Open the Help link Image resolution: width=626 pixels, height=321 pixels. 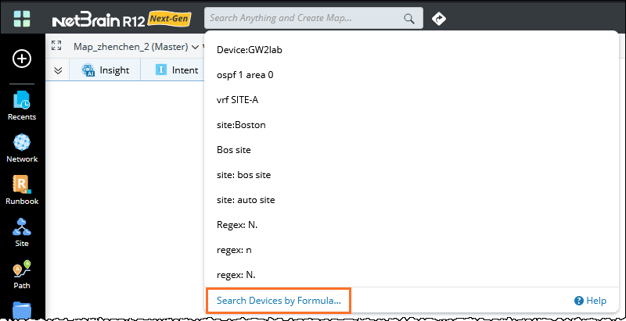pos(590,300)
